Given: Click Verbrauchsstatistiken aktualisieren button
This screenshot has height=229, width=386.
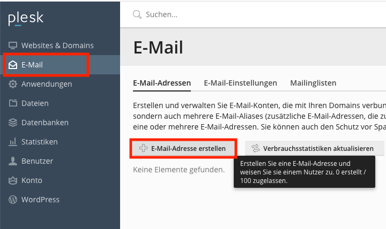Looking at the screenshot, I should pyautogui.click(x=314, y=148).
